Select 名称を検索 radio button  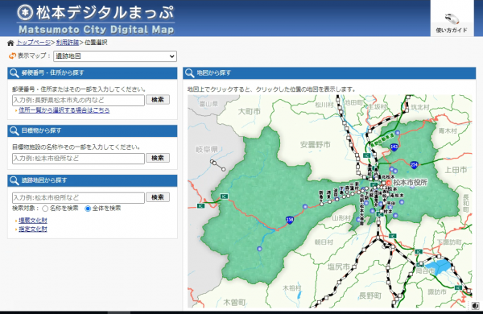point(45,209)
